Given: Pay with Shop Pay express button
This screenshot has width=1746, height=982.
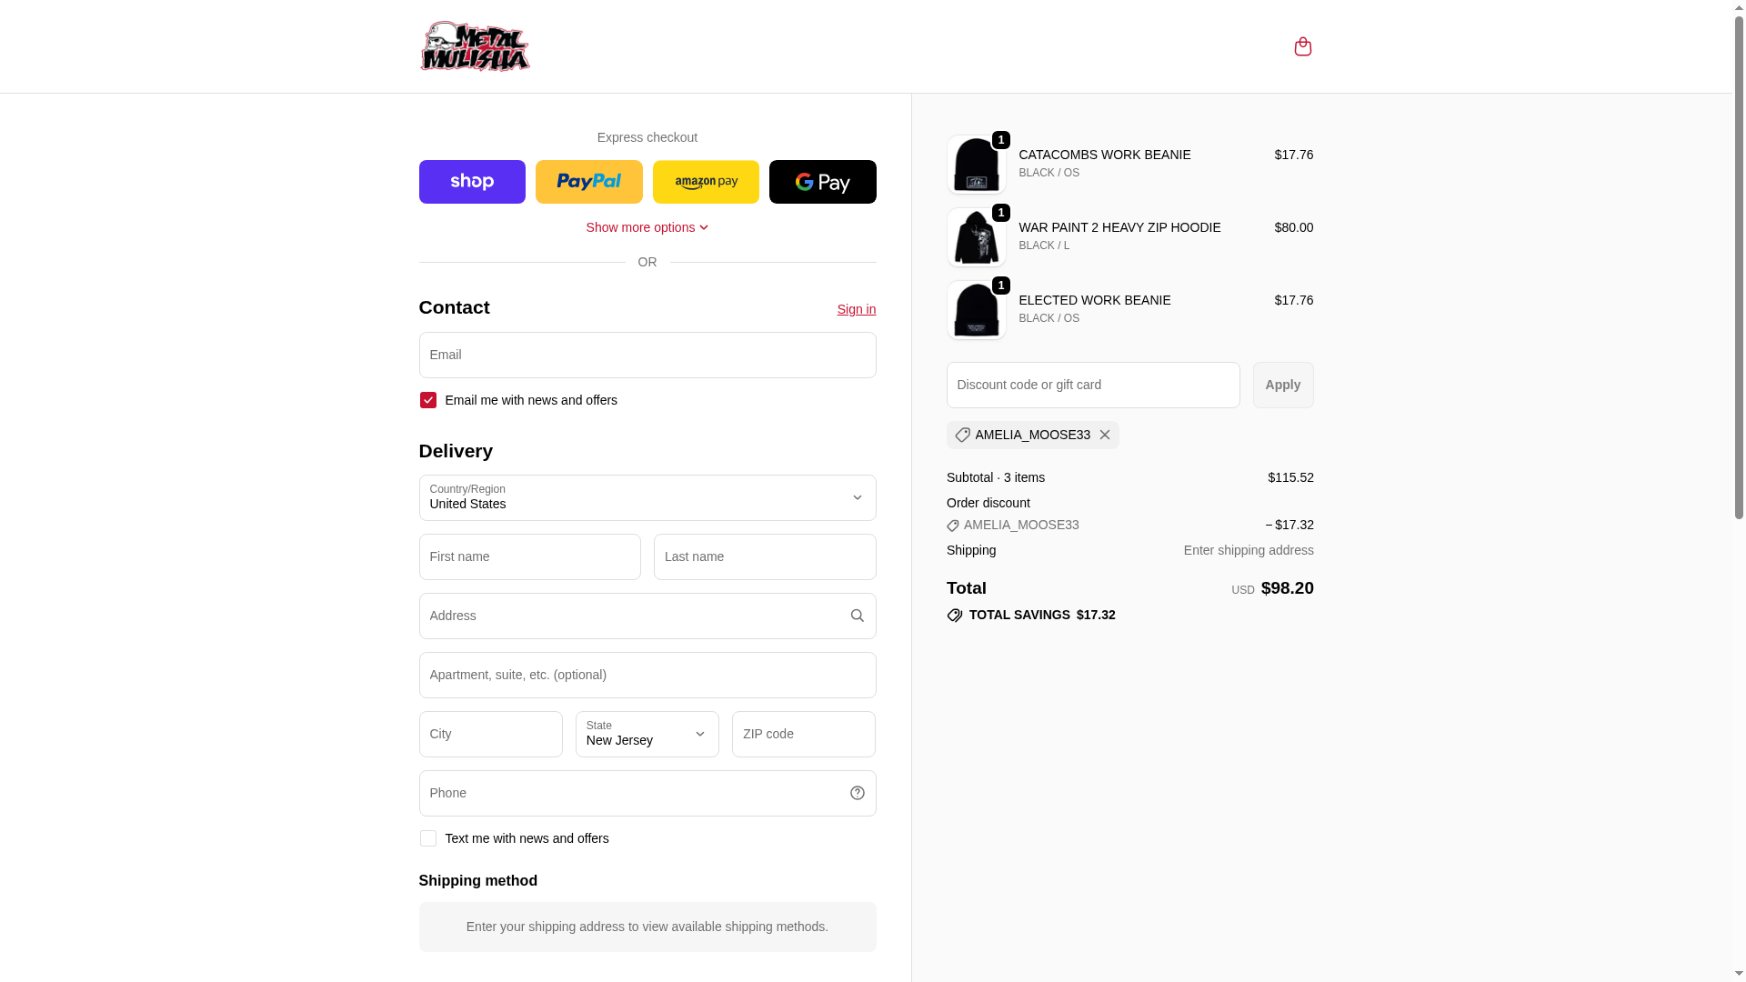Looking at the screenshot, I should [472, 182].
